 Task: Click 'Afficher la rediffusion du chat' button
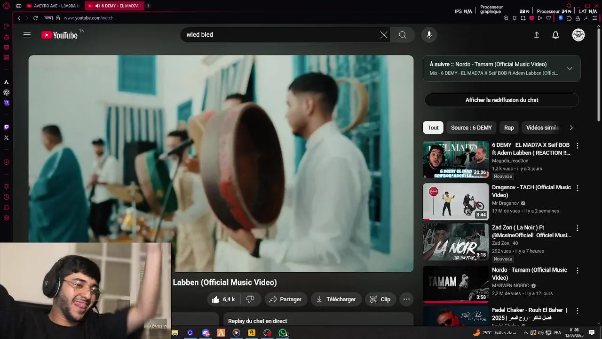[x=502, y=100]
